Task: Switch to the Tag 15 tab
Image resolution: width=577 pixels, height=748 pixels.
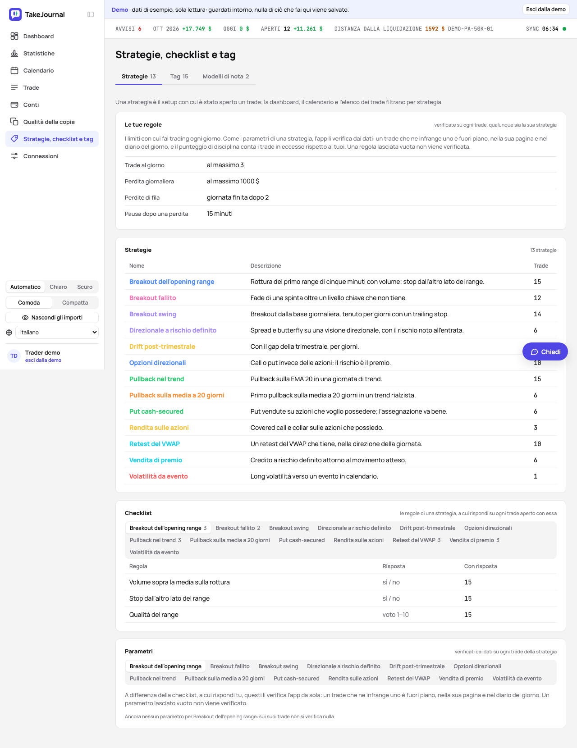Action: point(179,77)
